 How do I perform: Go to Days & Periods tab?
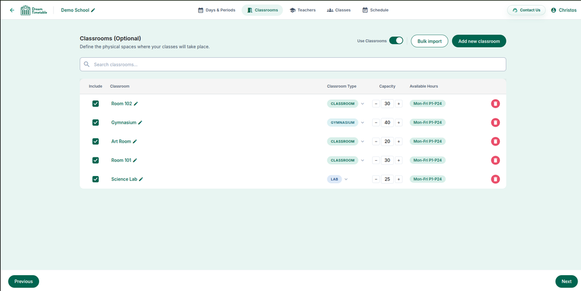217,10
